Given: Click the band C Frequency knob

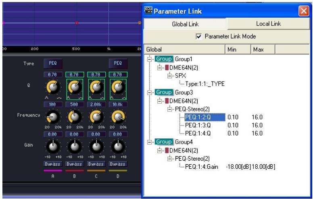Looking at the screenshot, I should [x=96, y=117].
